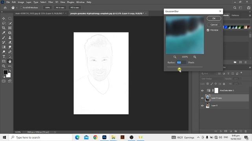252x141 pixels.
Task: Select the Move tool
Action: click(4, 18)
